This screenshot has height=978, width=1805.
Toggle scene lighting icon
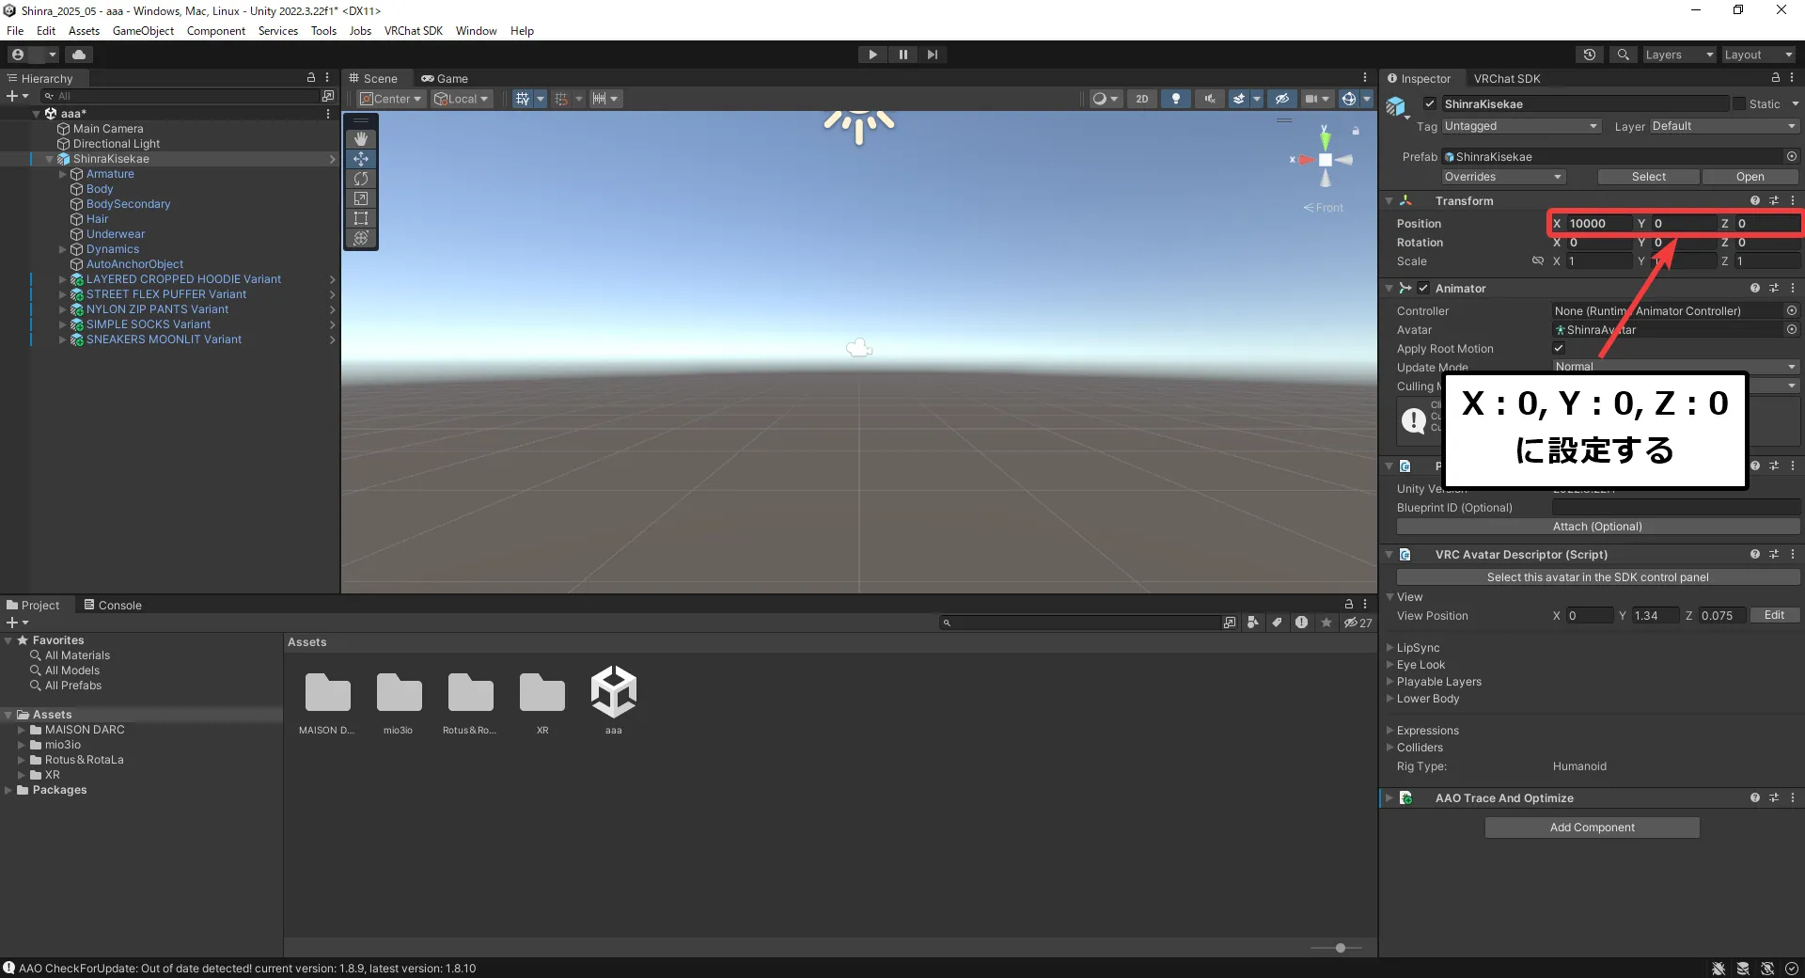tap(1176, 99)
